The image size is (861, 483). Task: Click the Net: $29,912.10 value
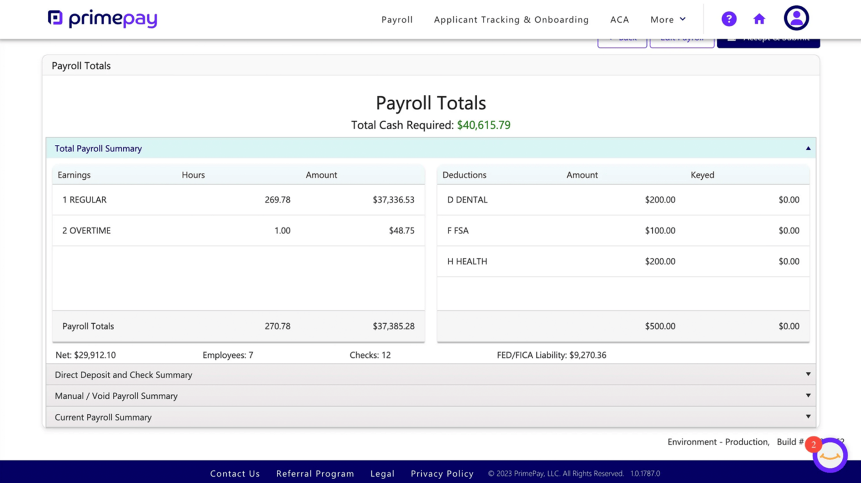(86, 355)
